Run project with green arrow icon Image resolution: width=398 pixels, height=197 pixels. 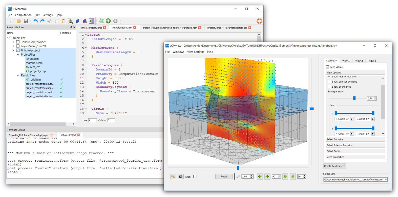pos(108,21)
